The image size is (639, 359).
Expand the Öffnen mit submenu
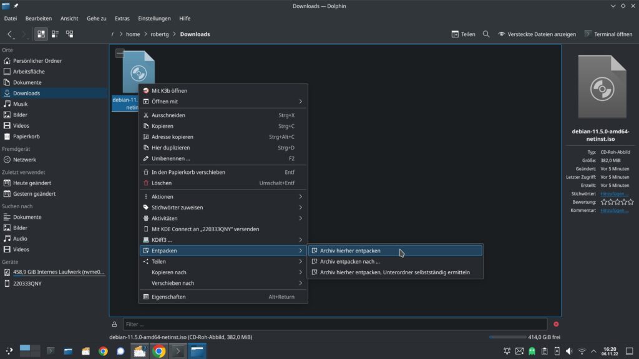pos(223,102)
